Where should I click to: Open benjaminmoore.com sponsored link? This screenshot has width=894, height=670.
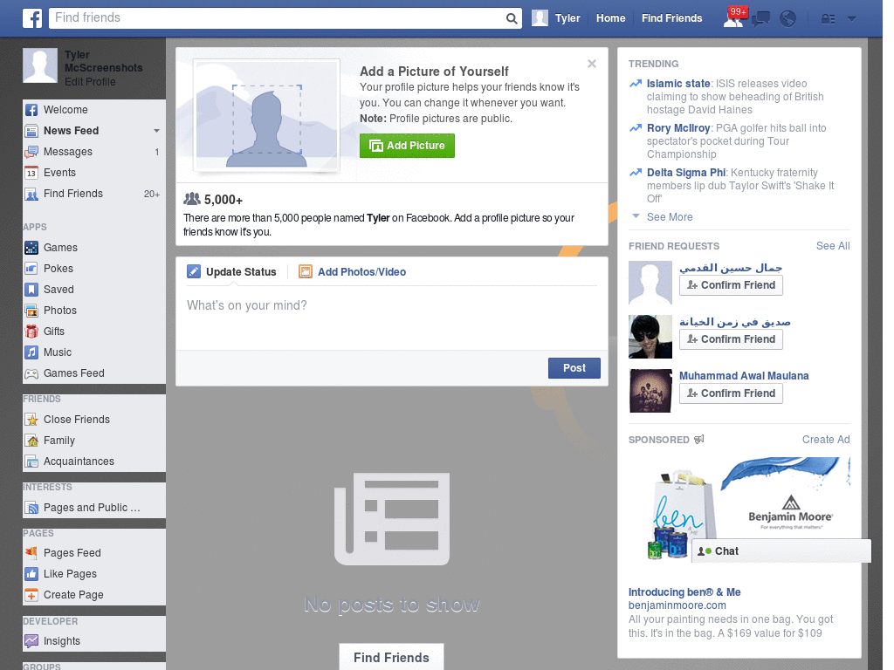[x=677, y=605]
